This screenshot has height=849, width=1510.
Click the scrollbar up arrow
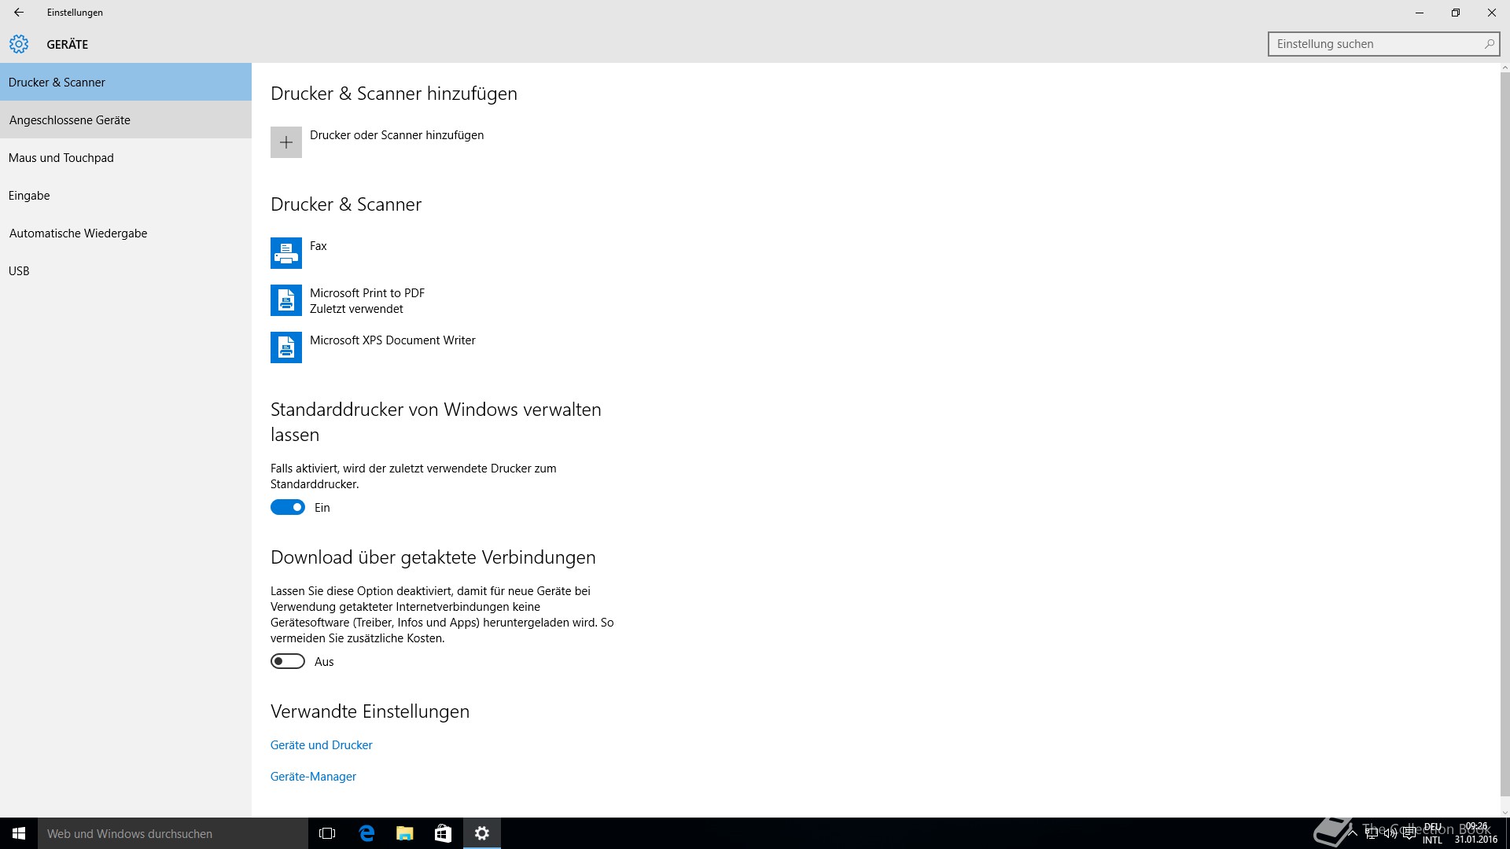click(x=1504, y=68)
